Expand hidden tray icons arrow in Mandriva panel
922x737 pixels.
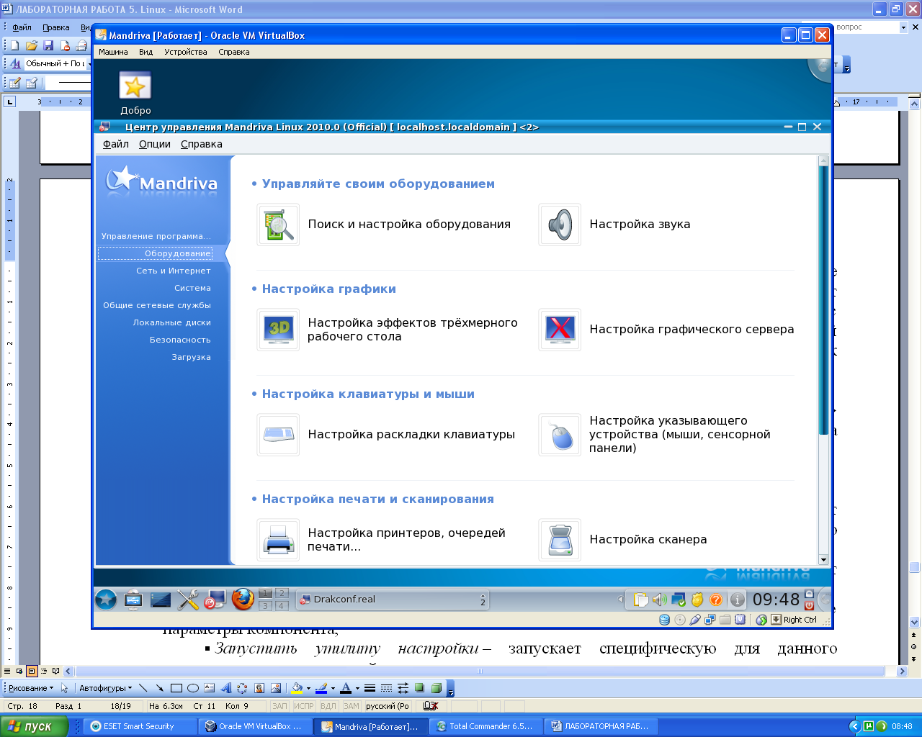coord(620,599)
